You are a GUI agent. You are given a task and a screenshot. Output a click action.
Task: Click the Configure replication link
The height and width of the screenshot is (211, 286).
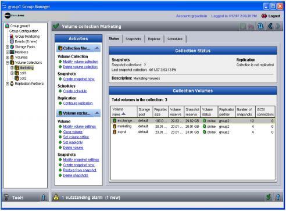click(78, 103)
